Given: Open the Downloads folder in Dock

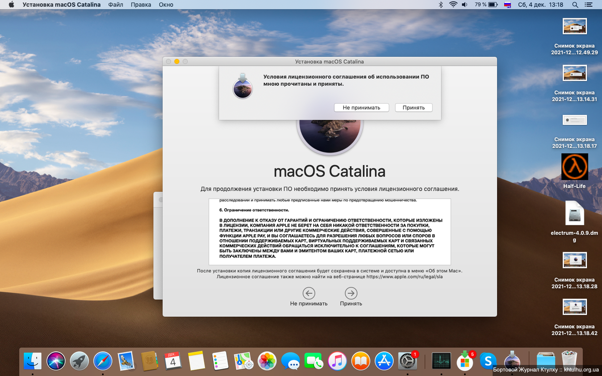Looking at the screenshot, I should click(546, 360).
